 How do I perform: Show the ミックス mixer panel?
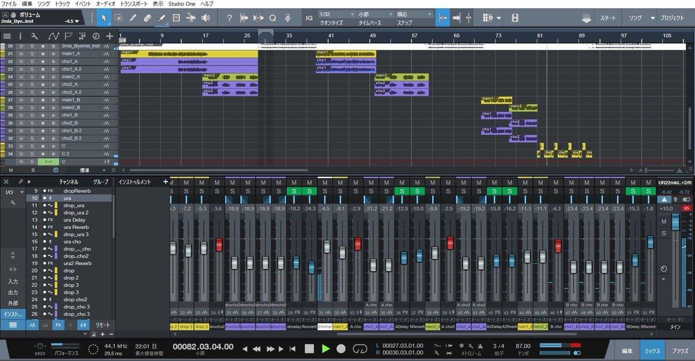tap(652, 351)
